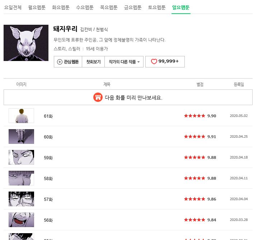Click the plus icon in 관심웹툰 button
The width and height of the screenshot is (258, 240).
(60, 62)
